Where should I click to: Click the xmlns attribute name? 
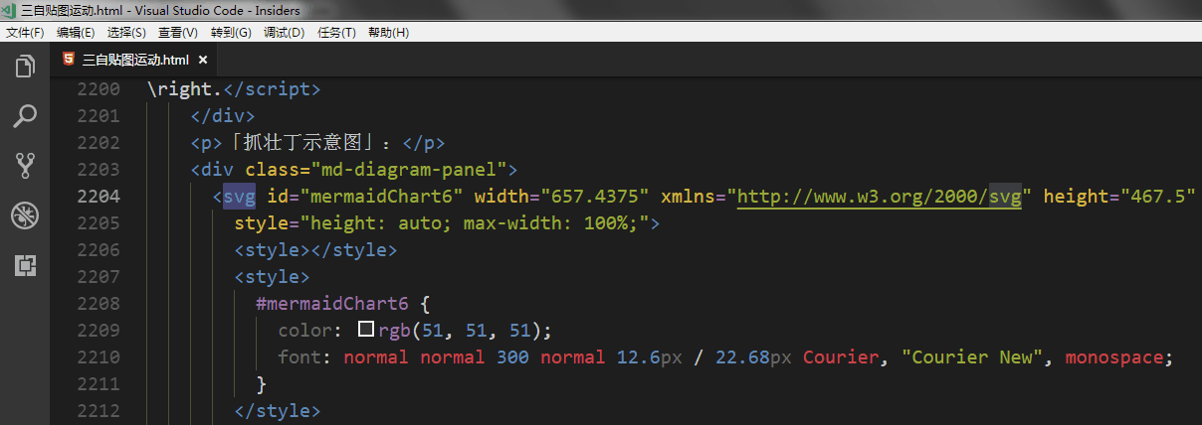pos(689,196)
